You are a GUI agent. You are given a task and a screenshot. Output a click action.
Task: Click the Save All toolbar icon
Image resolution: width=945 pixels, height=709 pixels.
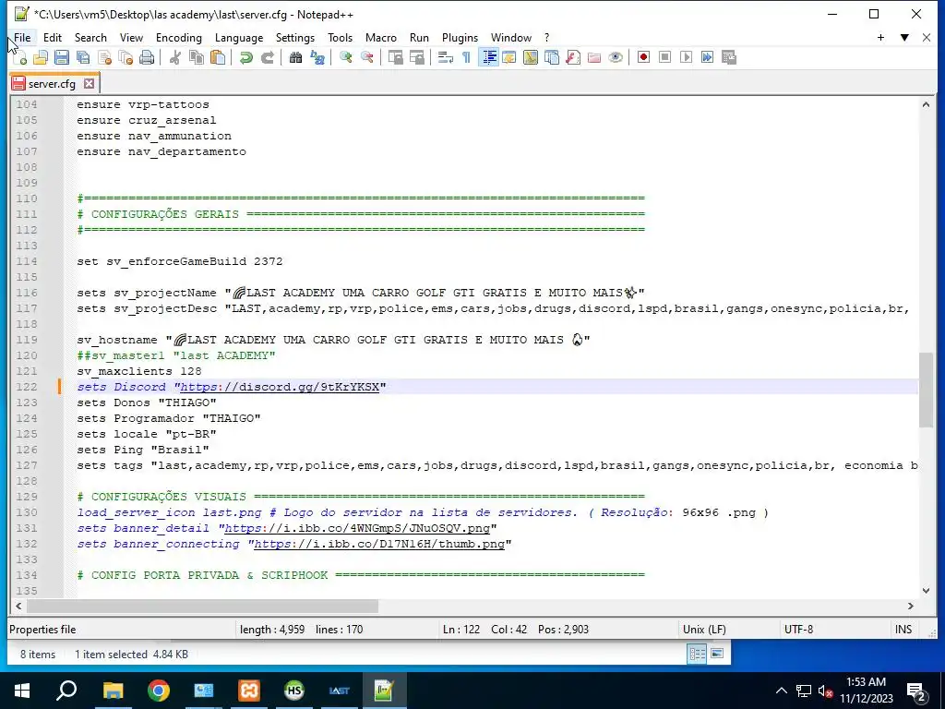point(82,57)
